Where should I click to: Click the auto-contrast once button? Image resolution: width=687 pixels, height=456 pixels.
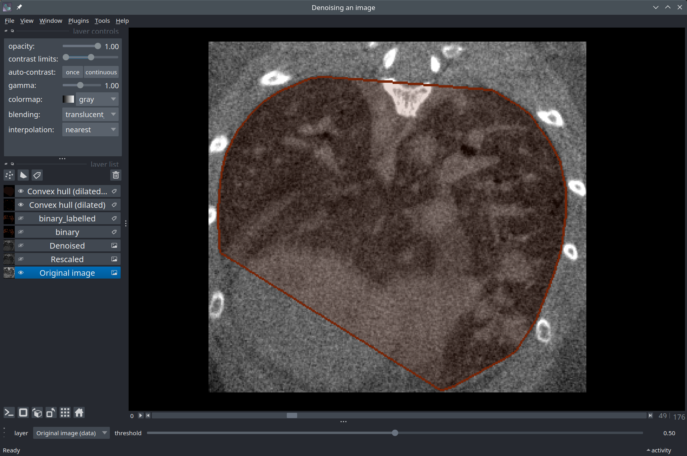[x=72, y=72]
